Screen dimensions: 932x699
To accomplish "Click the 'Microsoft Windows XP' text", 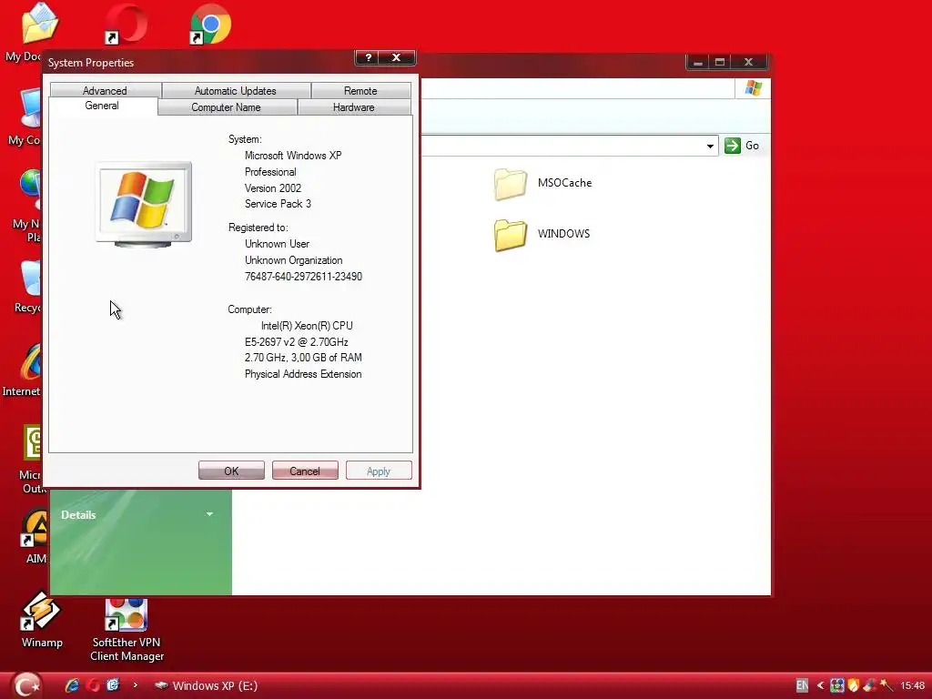I will 293,155.
